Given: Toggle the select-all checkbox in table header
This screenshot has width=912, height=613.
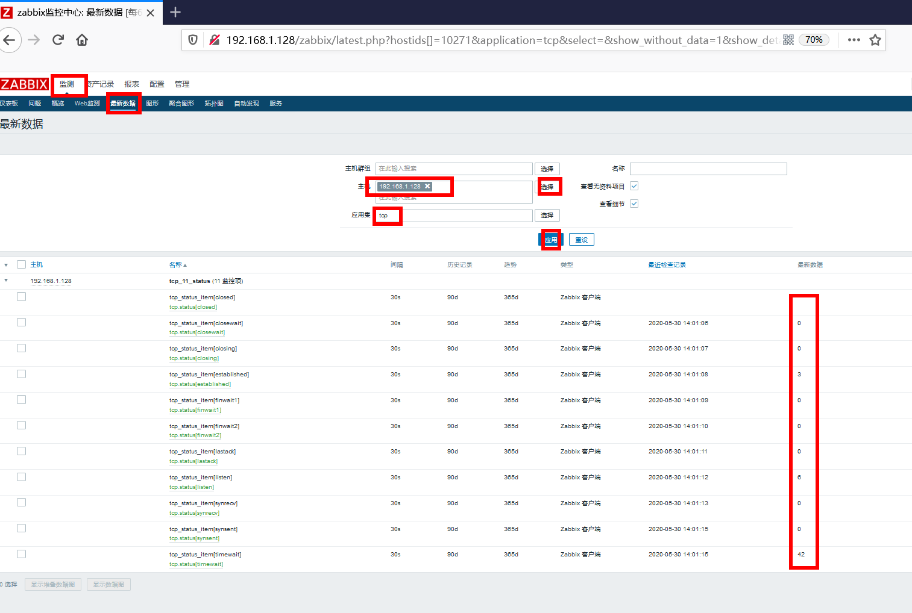Looking at the screenshot, I should [x=22, y=264].
